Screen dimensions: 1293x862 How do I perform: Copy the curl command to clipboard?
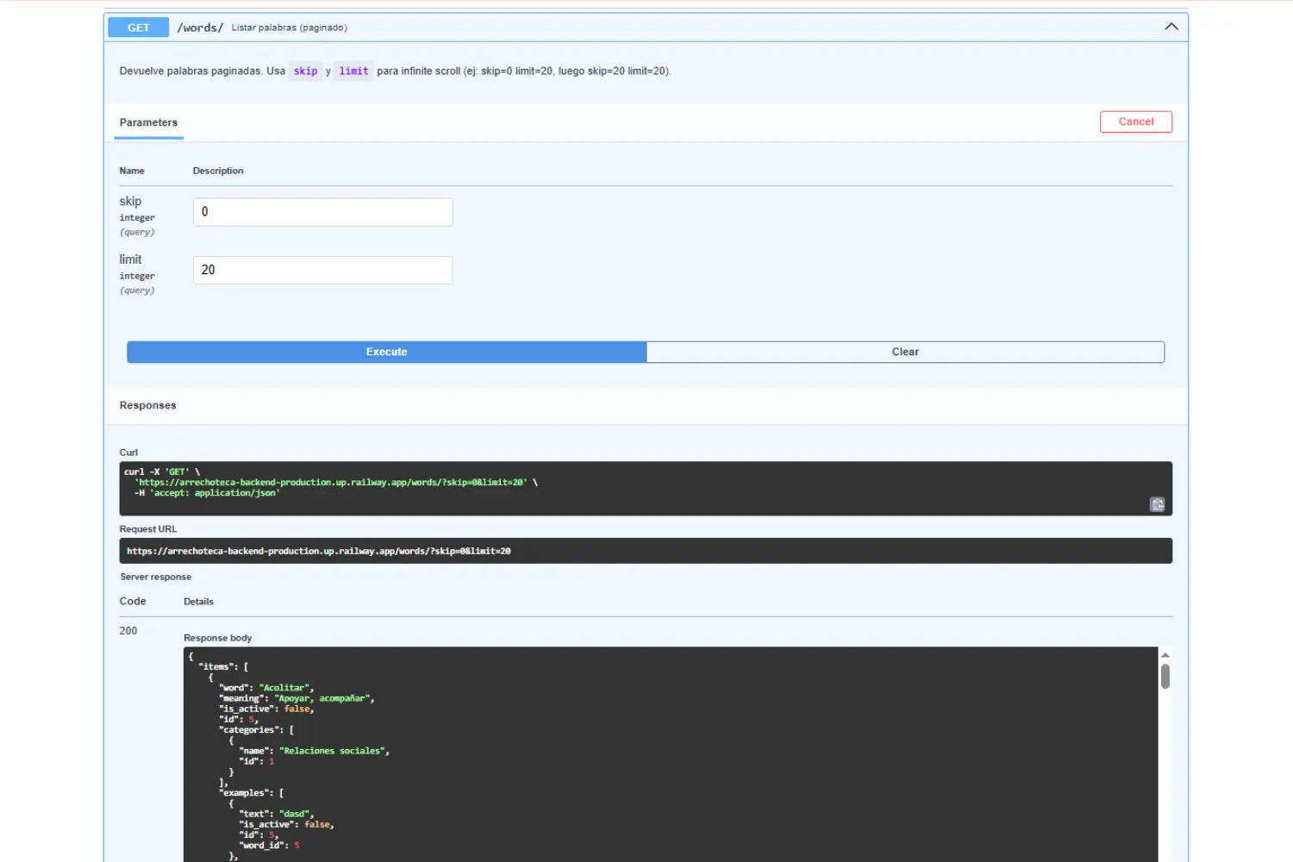tap(1157, 504)
